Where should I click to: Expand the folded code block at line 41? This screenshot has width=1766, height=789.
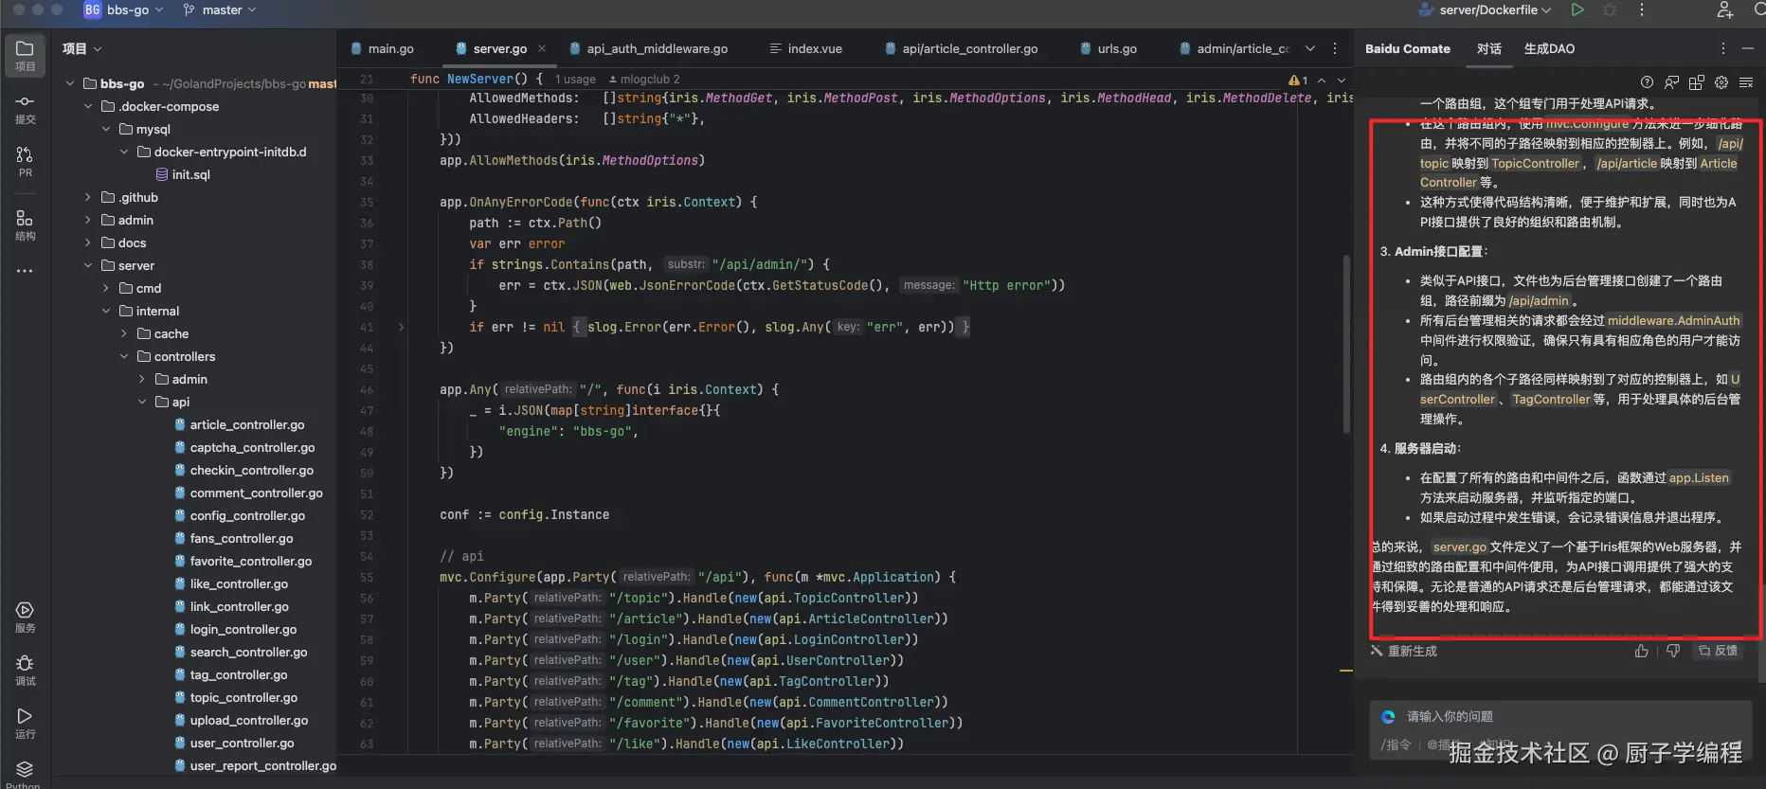pos(401,327)
